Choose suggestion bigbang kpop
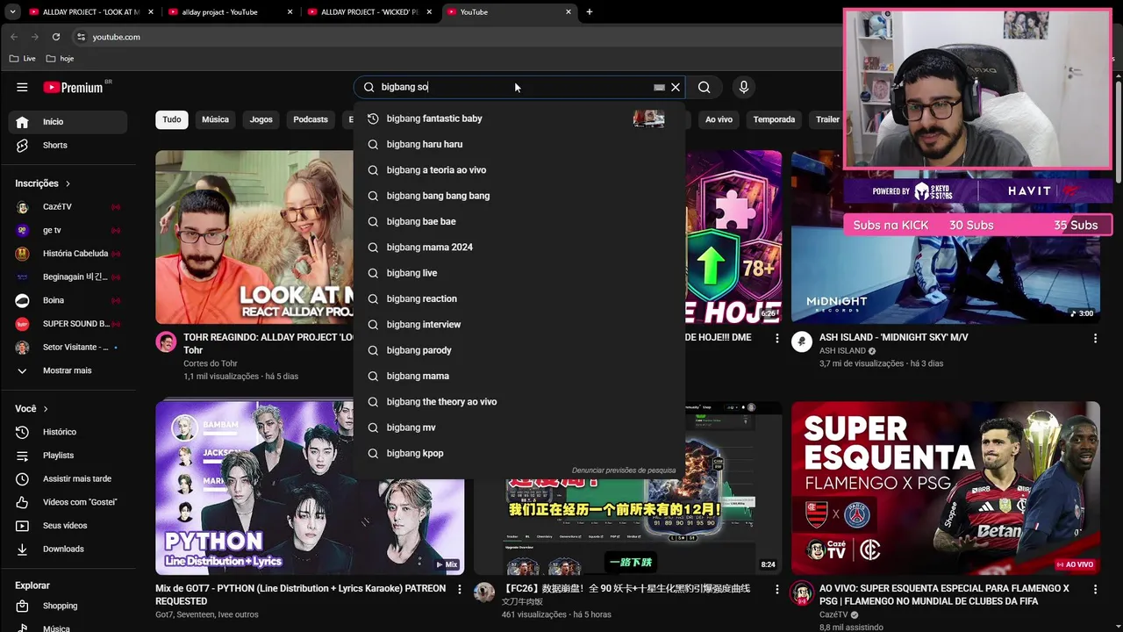The height and width of the screenshot is (632, 1123). coord(519,453)
